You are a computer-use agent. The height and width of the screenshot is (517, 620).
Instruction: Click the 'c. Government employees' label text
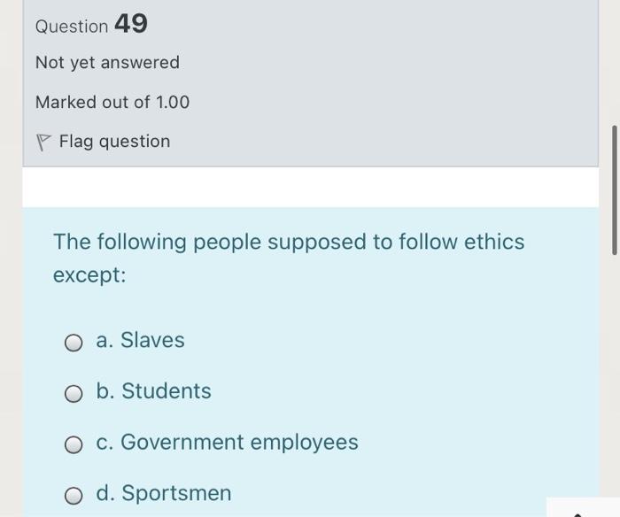pyautogui.click(x=227, y=442)
